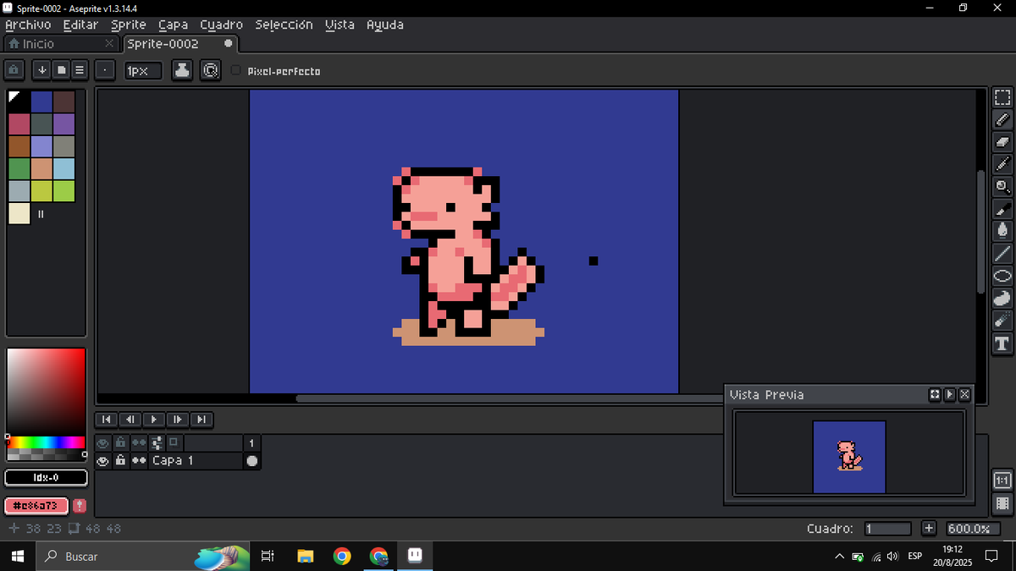Open the Archivo menu
1016x571 pixels.
tap(28, 25)
